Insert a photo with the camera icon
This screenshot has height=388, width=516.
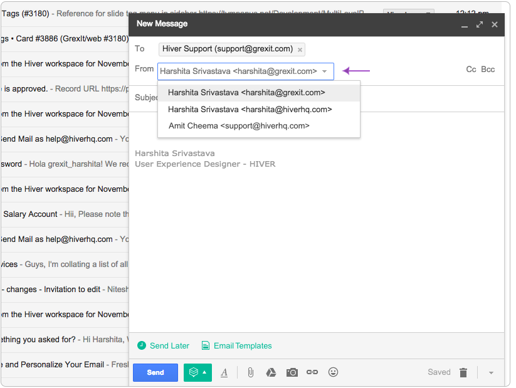tap(292, 372)
